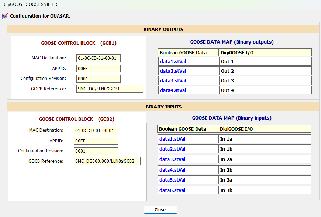Select the GCB2 APPID field 00EF

click(96, 141)
